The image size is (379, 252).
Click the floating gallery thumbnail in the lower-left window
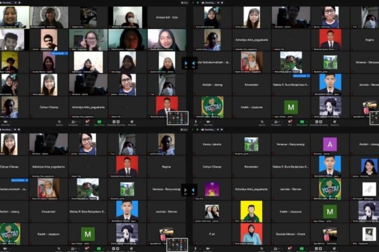pos(177,245)
